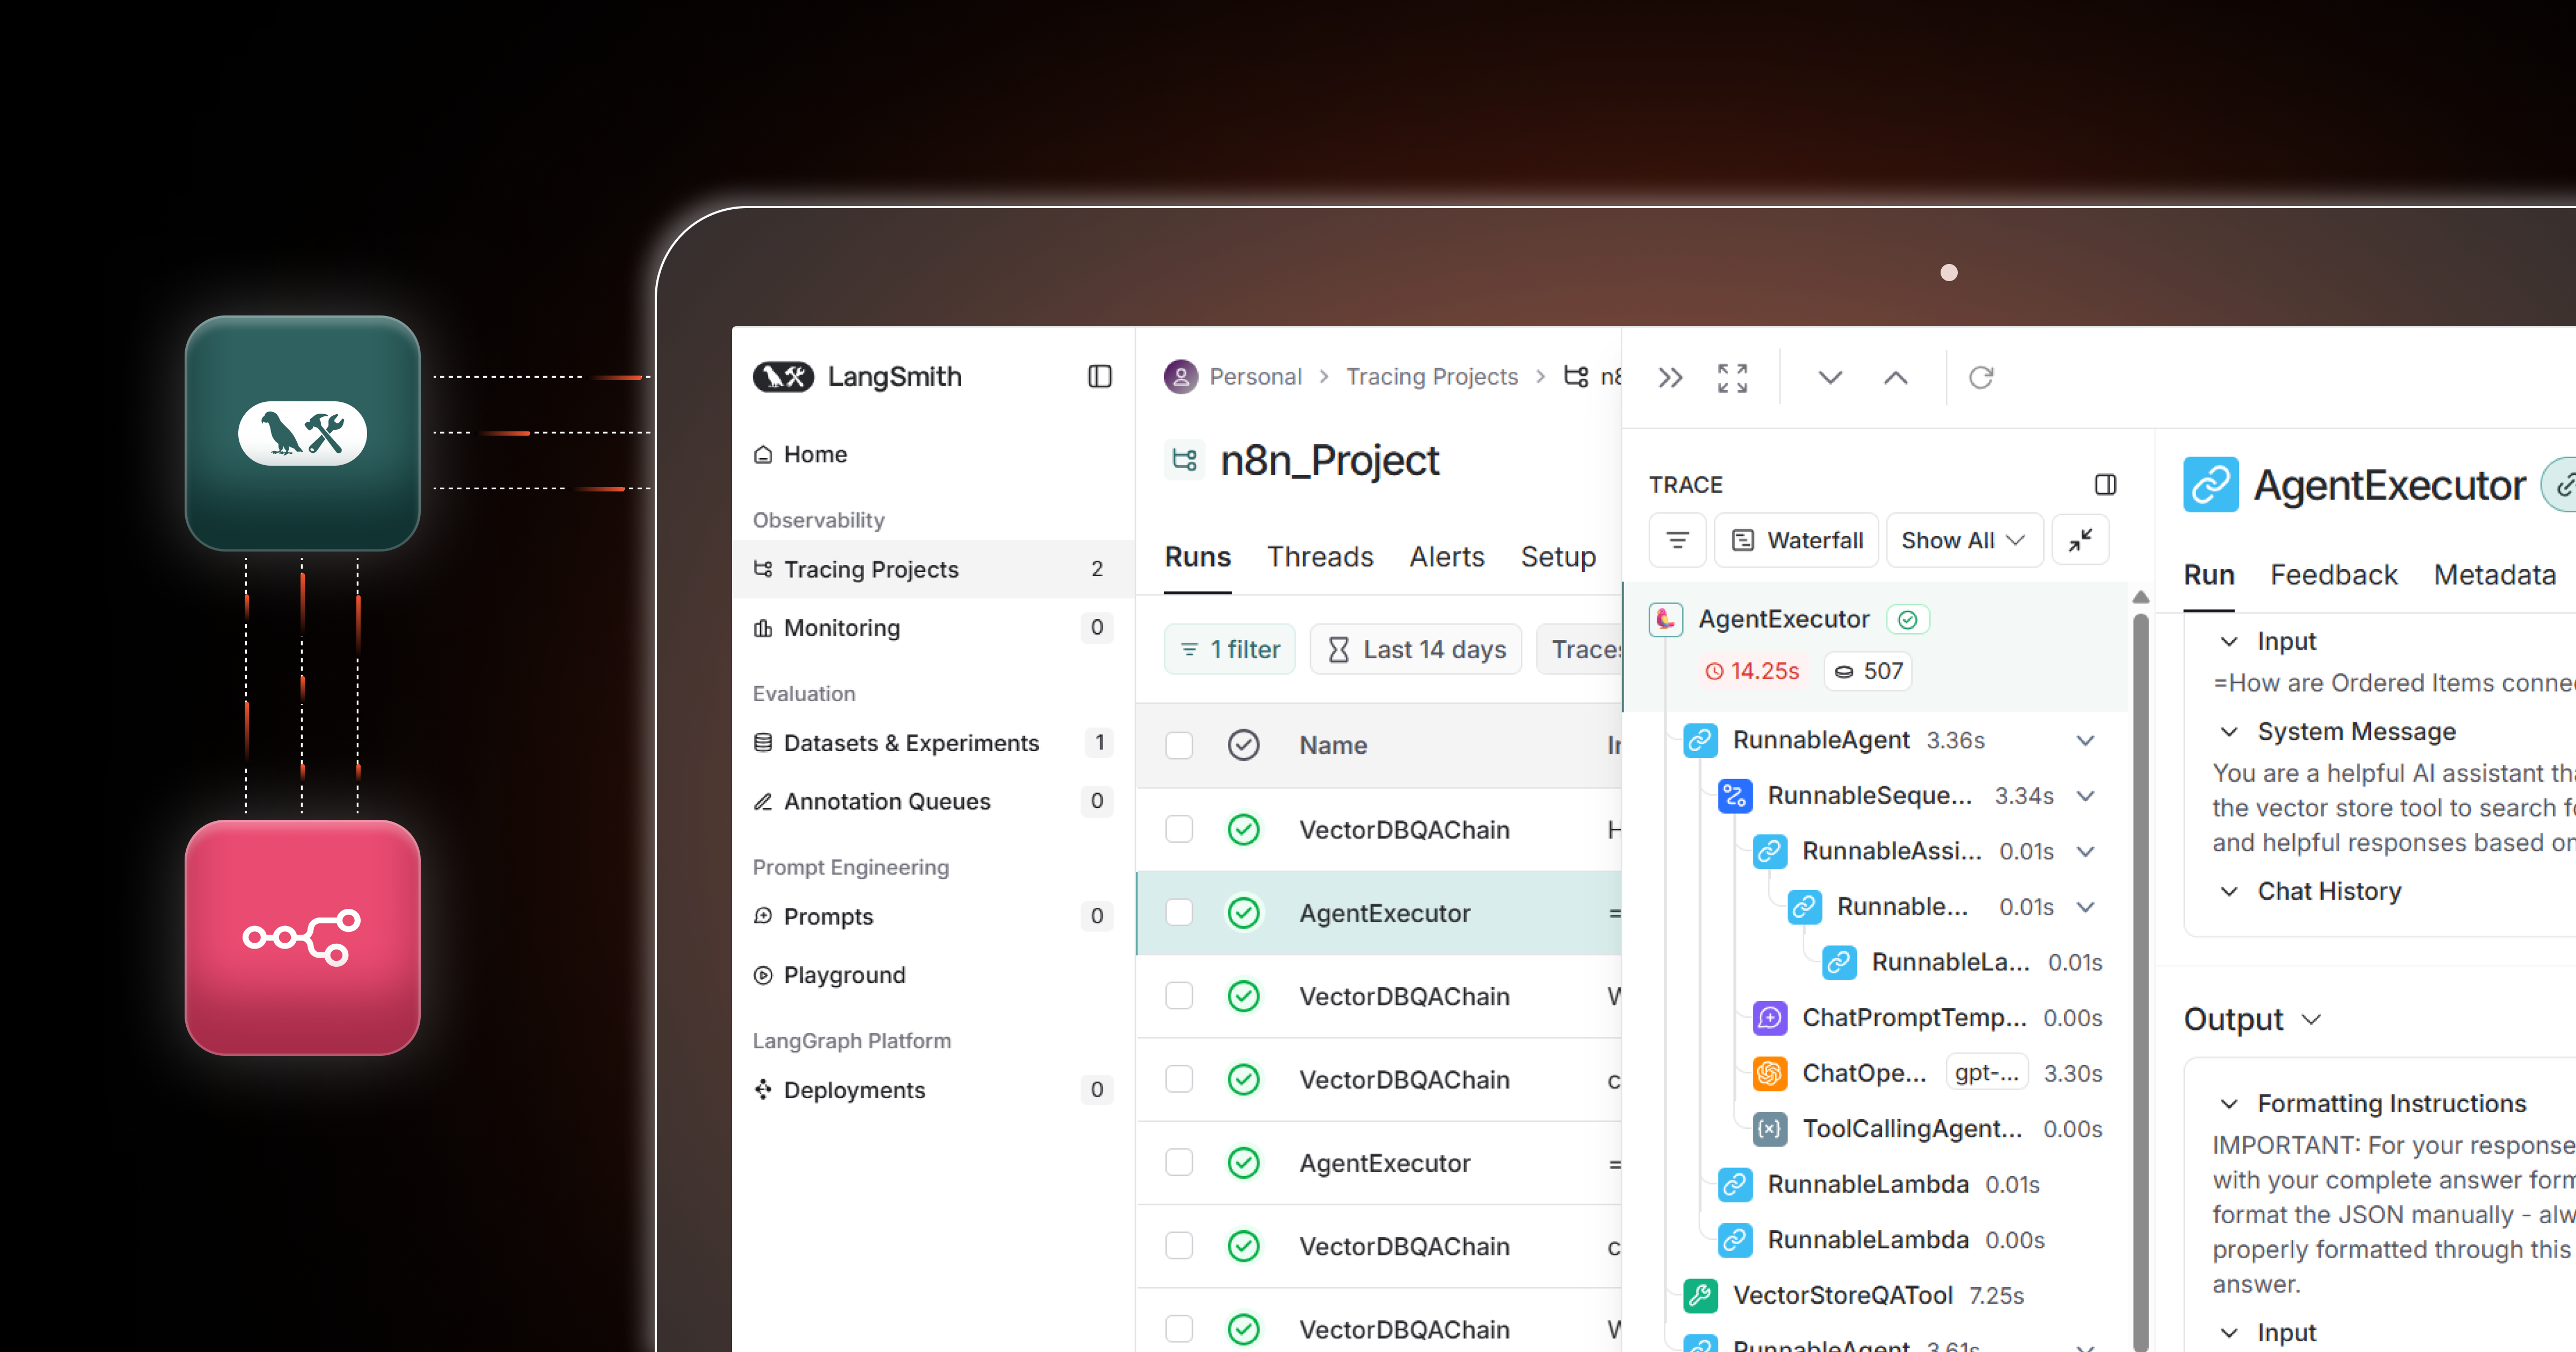
Task: Switch to the Threads tab
Action: (1320, 557)
